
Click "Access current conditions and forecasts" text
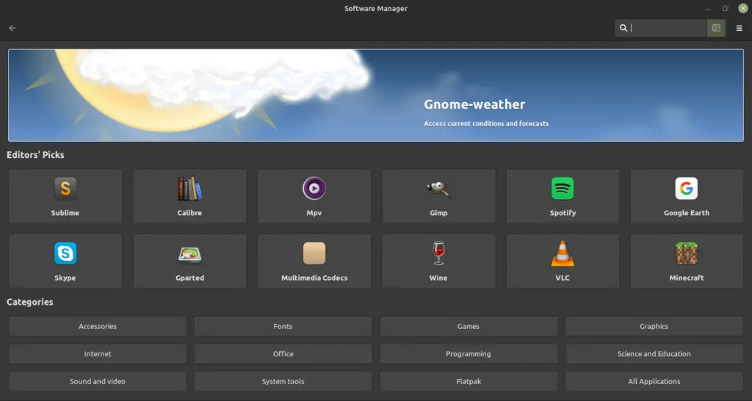click(x=486, y=124)
